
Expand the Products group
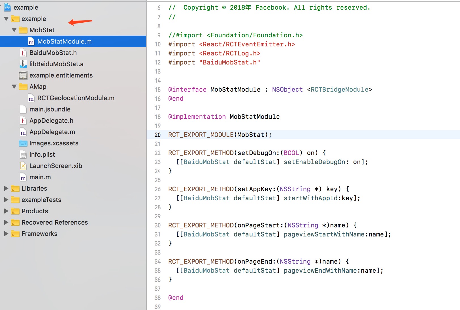point(6,211)
